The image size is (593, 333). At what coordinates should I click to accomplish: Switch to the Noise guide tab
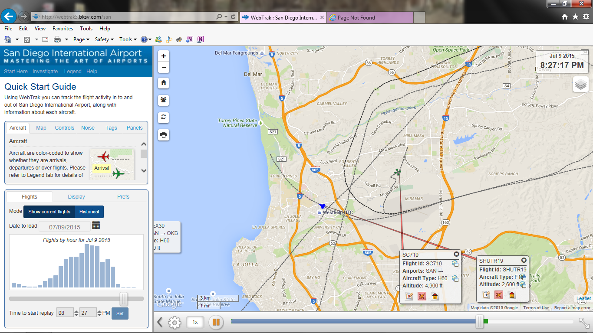[x=88, y=128]
